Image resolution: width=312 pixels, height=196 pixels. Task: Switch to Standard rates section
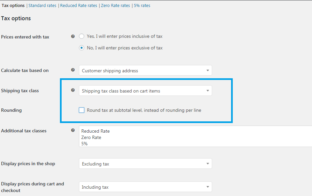42,6
